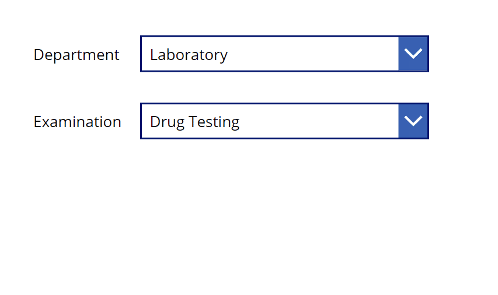Screen dimensions: 498x295
Task: Focus the Examination selection box
Action: pos(284,121)
